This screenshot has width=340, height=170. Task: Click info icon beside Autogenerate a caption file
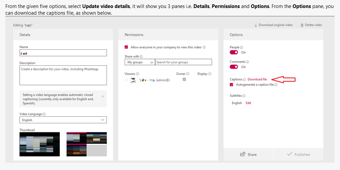pyautogui.click(x=276, y=85)
